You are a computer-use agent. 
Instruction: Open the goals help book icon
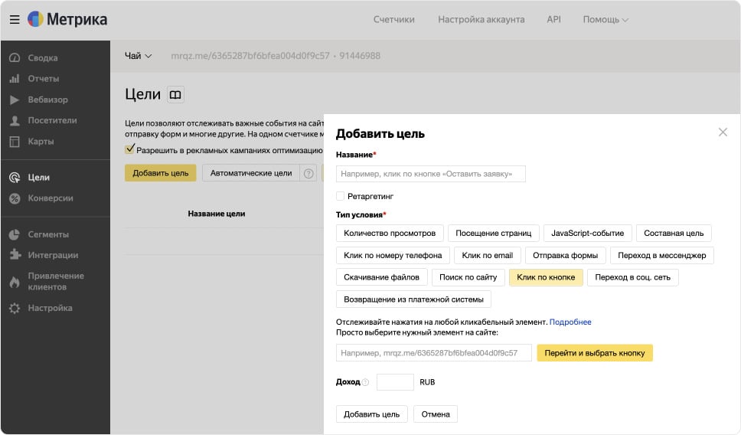175,95
